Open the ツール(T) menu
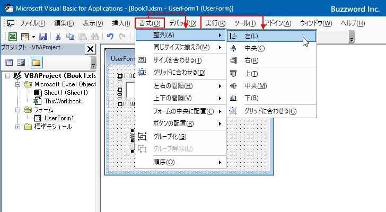386x212 pixels. [245, 23]
